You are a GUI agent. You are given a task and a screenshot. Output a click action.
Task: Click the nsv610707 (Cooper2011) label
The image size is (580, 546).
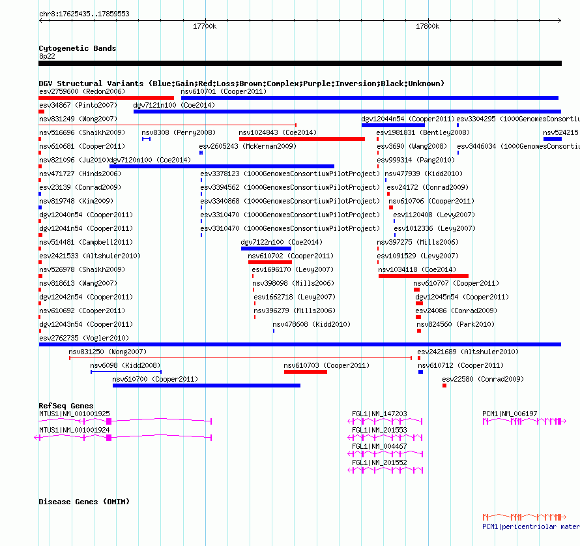tap(456, 283)
